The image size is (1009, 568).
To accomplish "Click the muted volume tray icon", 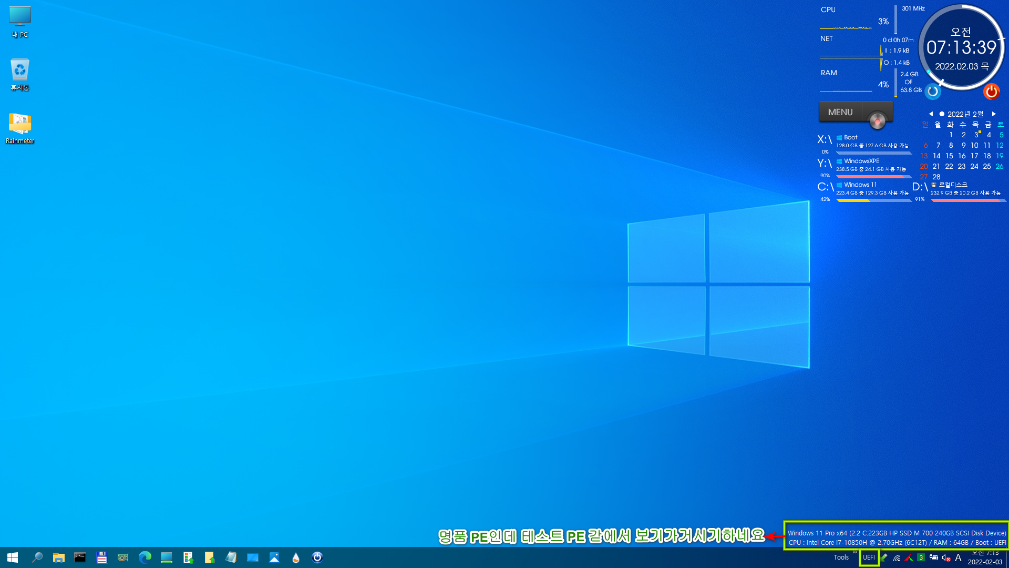I will pos(946,557).
